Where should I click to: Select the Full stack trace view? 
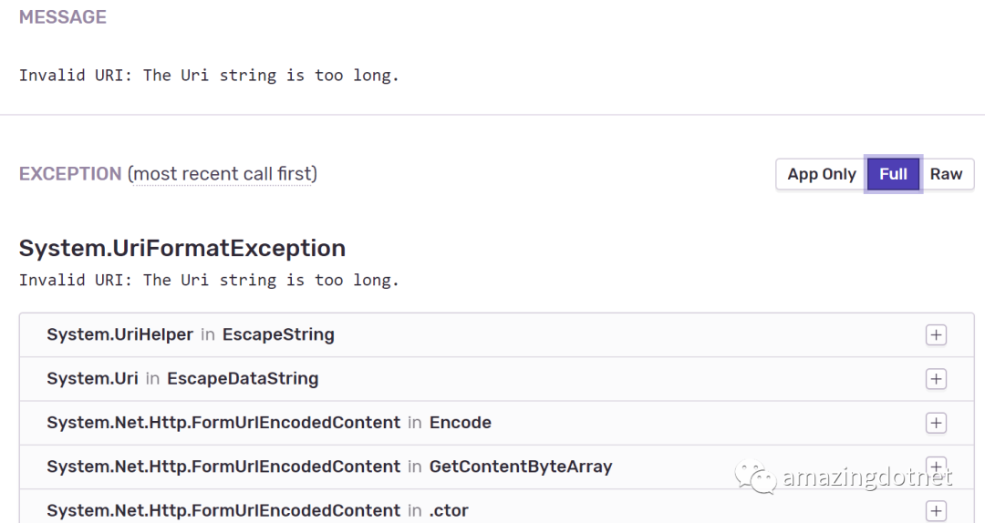[x=893, y=174]
